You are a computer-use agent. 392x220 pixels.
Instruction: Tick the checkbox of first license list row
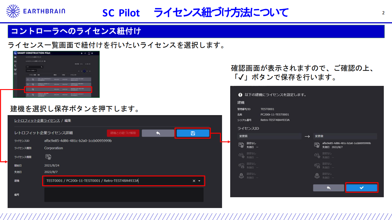(x=28, y=79)
